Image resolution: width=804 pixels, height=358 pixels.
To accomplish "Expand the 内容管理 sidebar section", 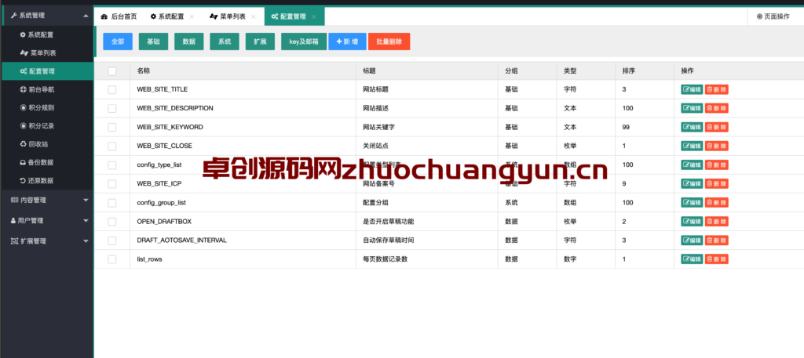I will point(48,200).
